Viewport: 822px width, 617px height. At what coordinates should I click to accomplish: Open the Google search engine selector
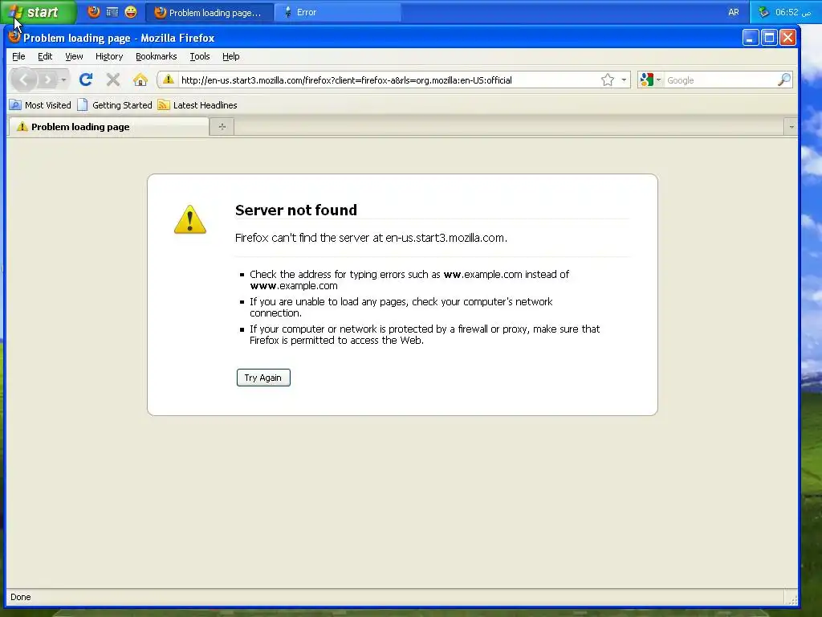click(650, 80)
